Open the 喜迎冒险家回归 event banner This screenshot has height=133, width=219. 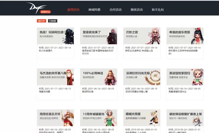coord(185,77)
